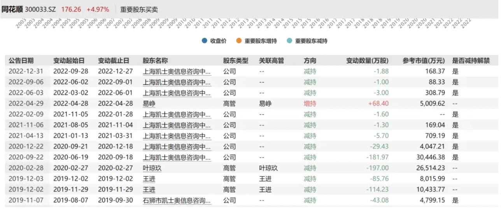Click the 方向 column header
This screenshot has height=218, width=501.
coord(310,61)
